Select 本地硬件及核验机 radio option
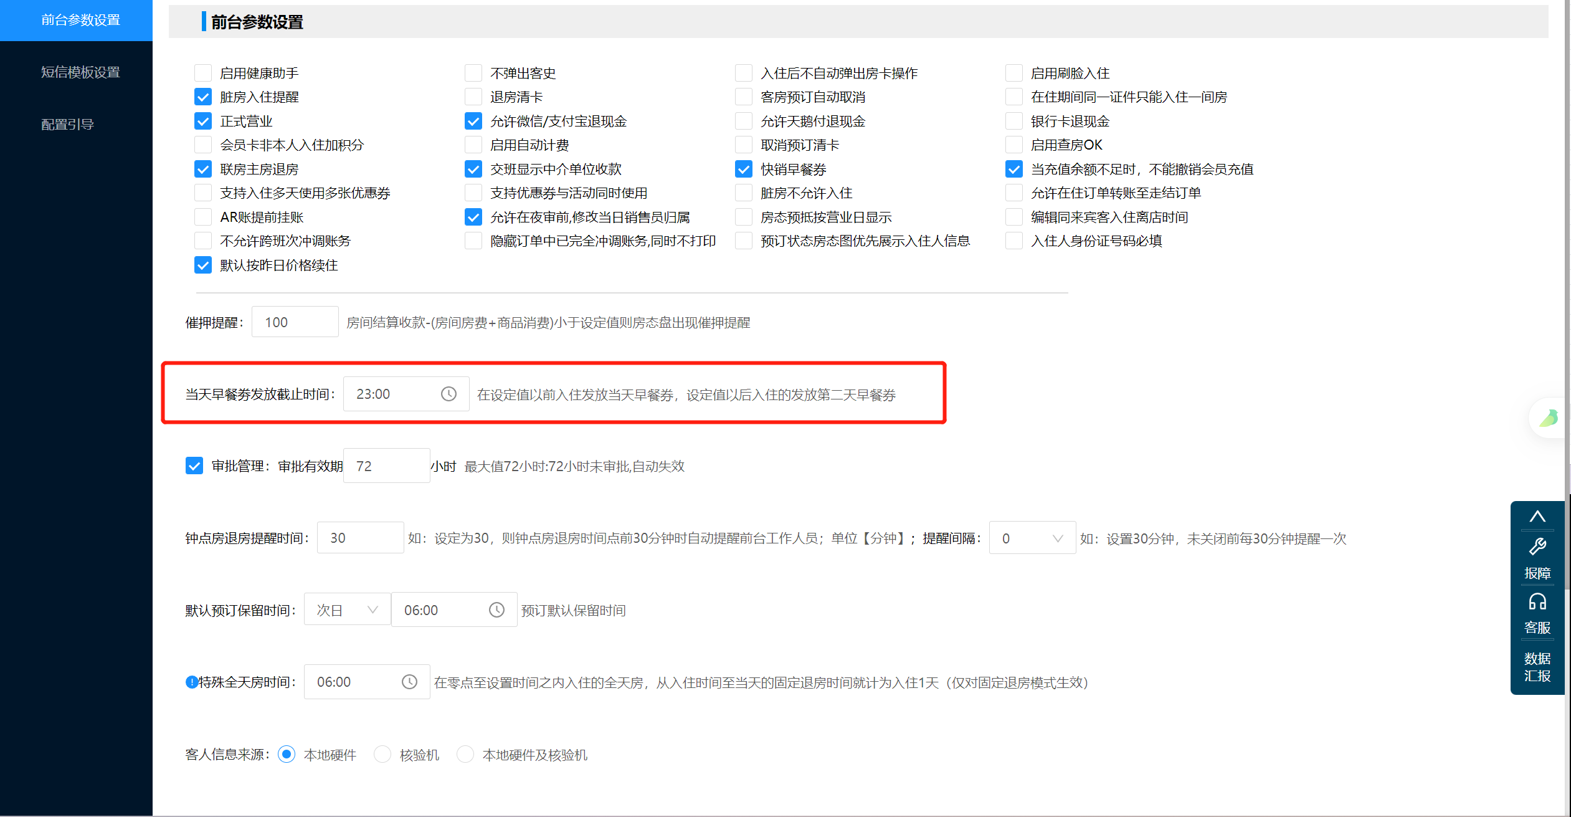 [x=465, y=754]
